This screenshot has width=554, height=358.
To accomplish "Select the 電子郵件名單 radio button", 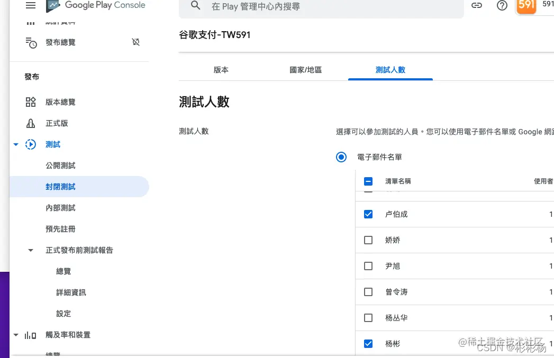I will click(x=341, y=157).
